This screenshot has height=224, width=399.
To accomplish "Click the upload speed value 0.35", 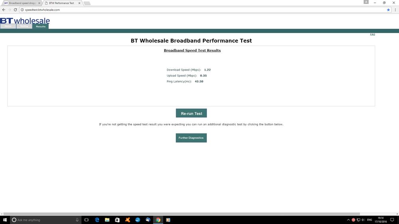I will point(203,76).
